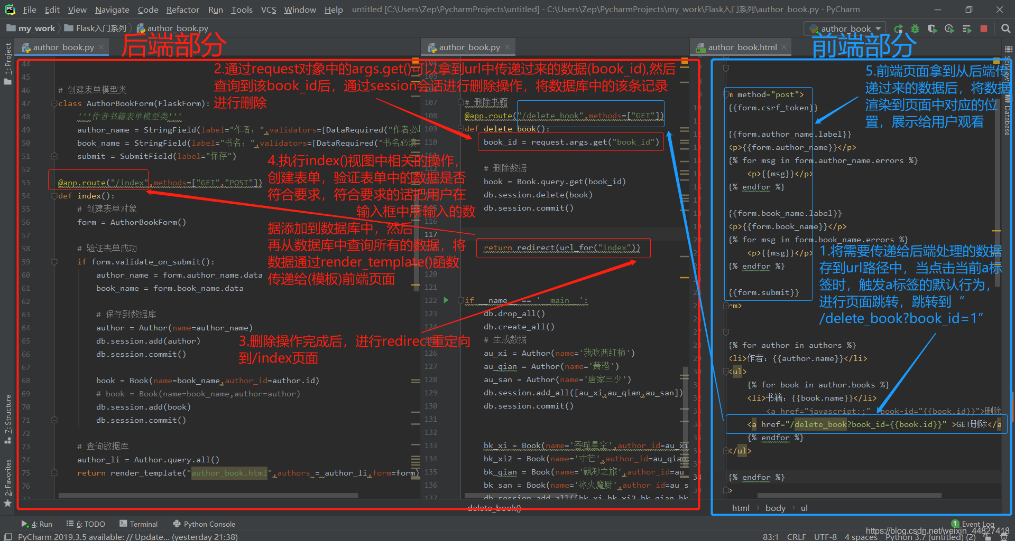Screen dimensions: 1015x541
Task: Click the horizontal scrollbar of left editor
Action: pos(208,496)
